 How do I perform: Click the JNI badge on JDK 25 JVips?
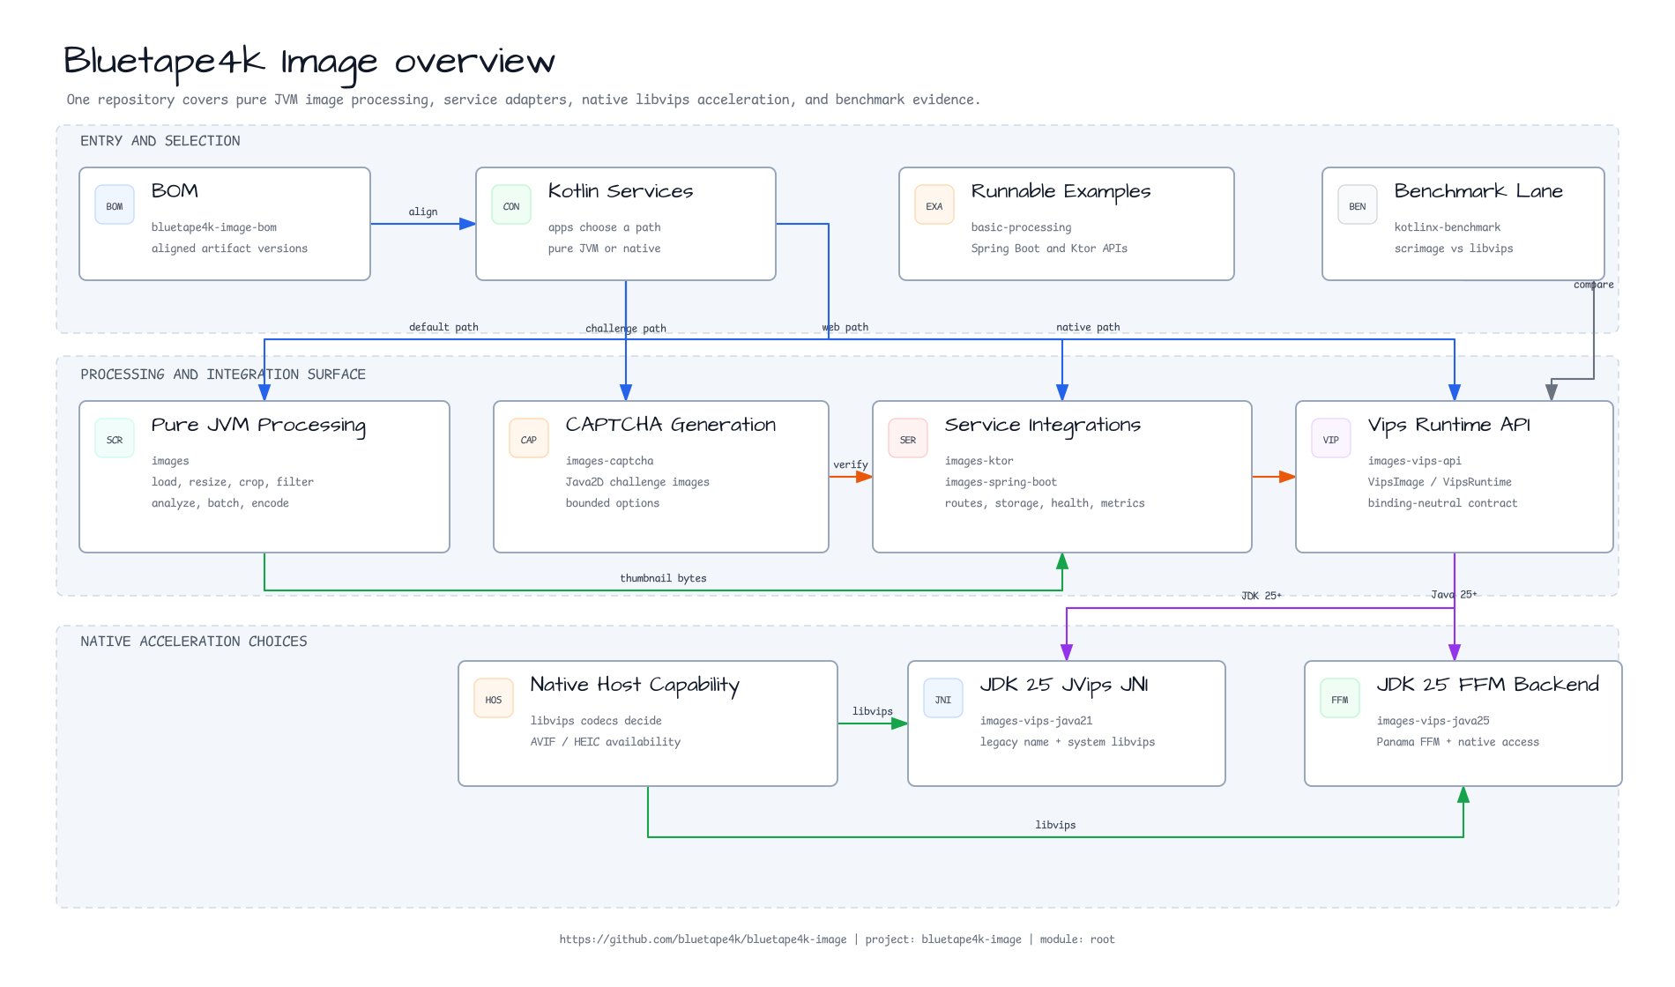point(943,698)
